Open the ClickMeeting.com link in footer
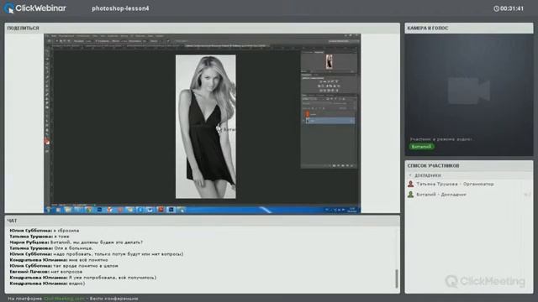This screenshot has height=302, width=538. [64, 299]
